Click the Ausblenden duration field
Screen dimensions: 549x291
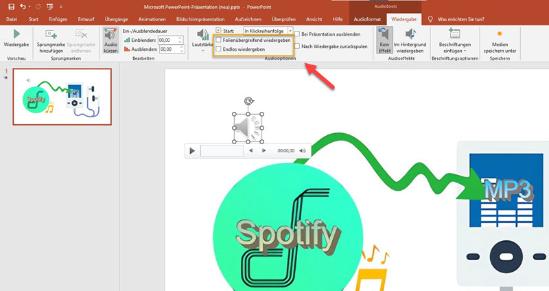[x=169, y=49]
